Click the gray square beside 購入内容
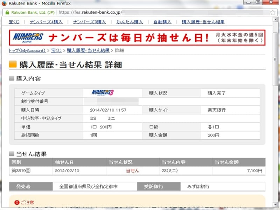280x210 pixels. (12, 78)
